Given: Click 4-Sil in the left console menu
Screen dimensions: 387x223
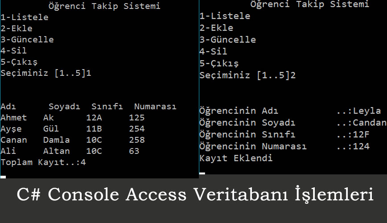Looking at the screenshot, I should [14, 51].
